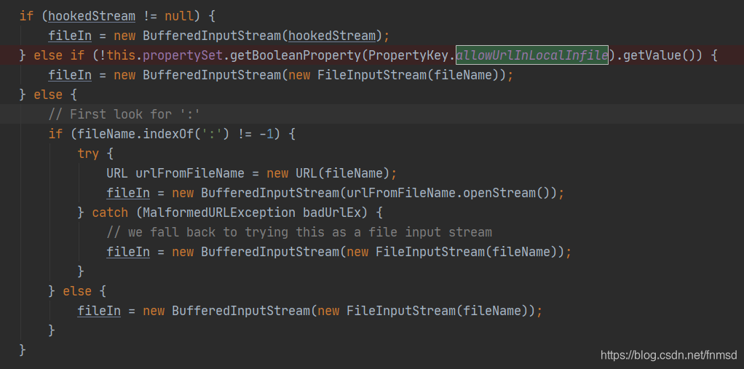Click the '// First look for' comment line
The height and width of the screenshot is (369, 744).
click(x=124, y=114)
